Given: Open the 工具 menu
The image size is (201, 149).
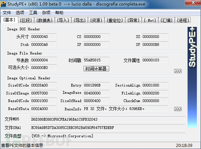Looking at the screenshot, I should point(33,13).
